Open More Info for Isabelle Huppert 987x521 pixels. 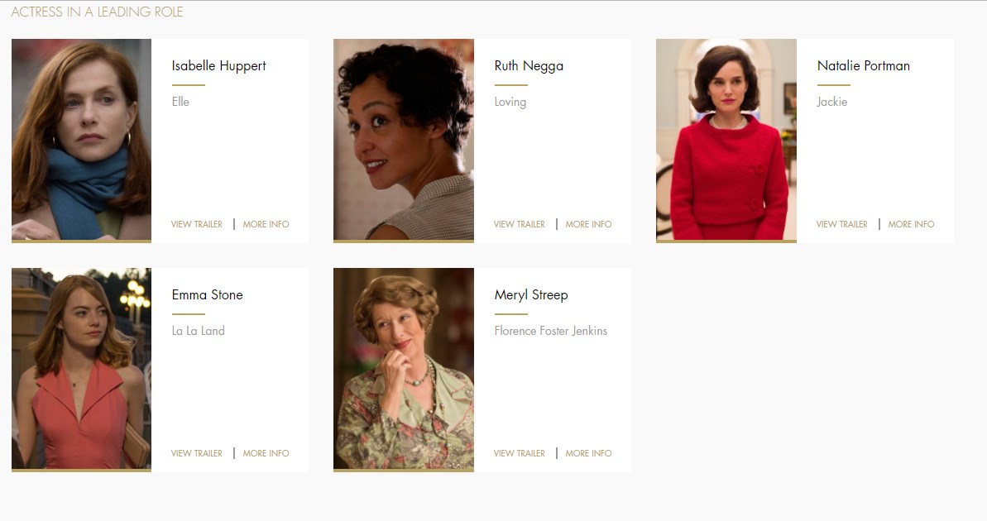266,224
